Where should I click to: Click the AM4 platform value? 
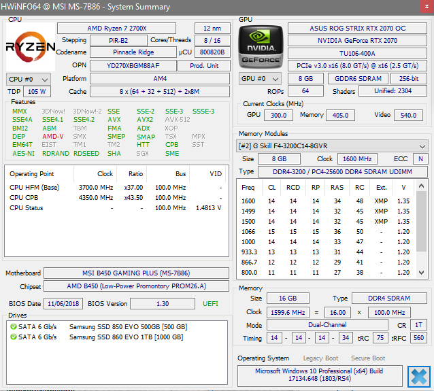click(x=160, y=79)
